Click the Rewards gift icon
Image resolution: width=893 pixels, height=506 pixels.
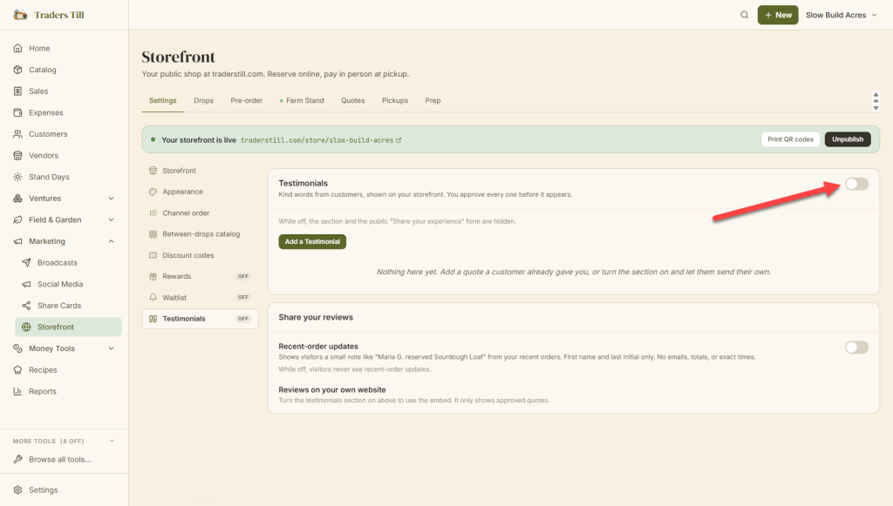pos(153,276)
